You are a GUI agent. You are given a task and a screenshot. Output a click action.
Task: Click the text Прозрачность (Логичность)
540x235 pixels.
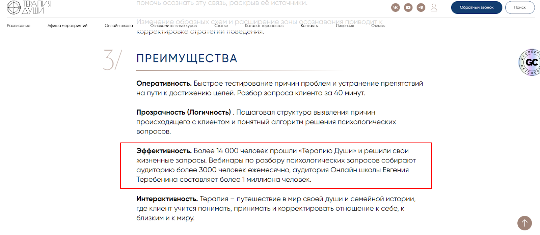[x=184, y=112]
